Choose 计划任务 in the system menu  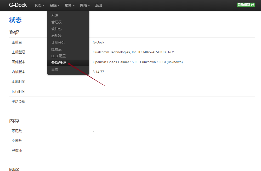pyautogui.click(x=68, y=43)
